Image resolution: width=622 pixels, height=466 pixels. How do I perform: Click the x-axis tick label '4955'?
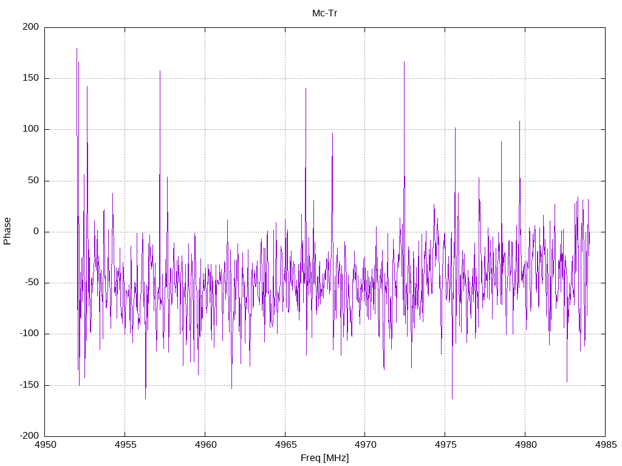(125, 445)
